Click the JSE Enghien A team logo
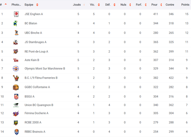 click(16, 14)
